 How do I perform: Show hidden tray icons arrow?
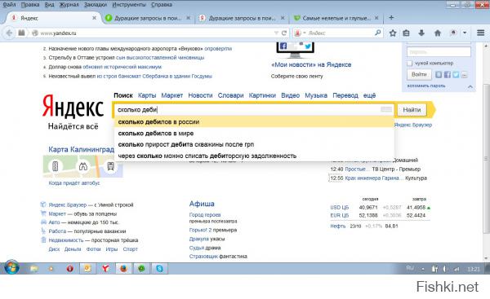tap(423, 269)
